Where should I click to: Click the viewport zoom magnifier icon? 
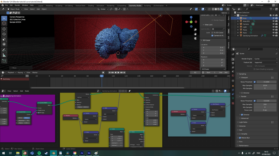[x=195, y=30]
